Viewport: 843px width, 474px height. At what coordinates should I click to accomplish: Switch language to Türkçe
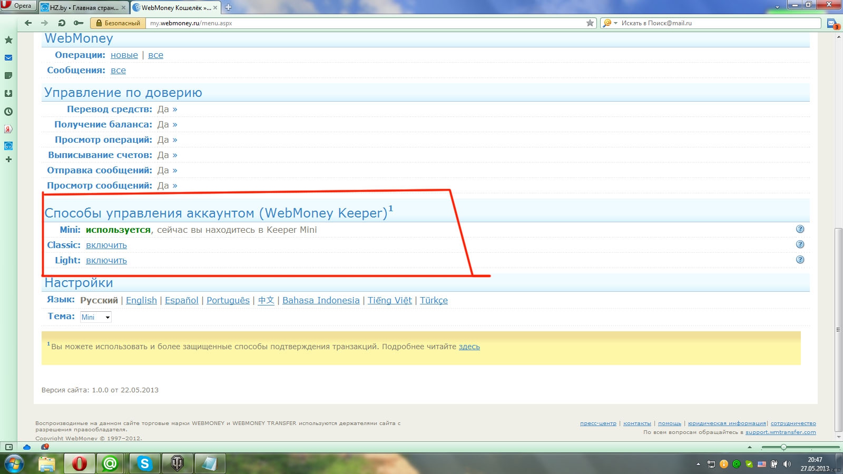434,300
